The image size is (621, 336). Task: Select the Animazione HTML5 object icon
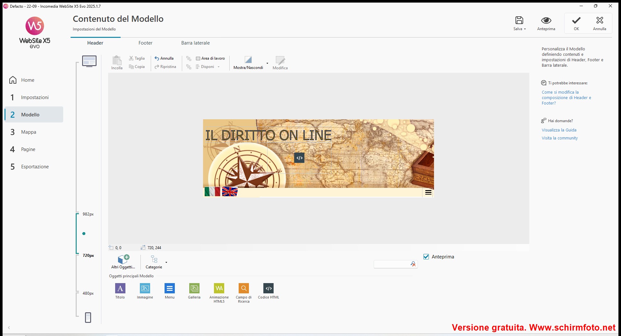(x=219, y=288)
